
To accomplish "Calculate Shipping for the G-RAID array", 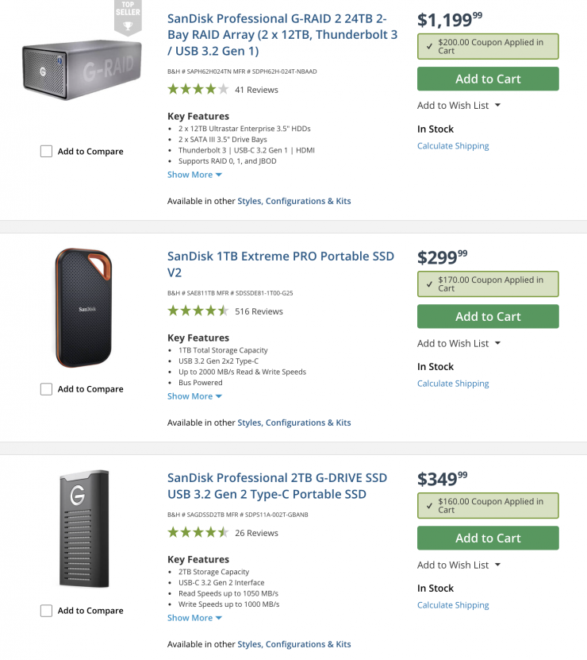I will [453, 146].
